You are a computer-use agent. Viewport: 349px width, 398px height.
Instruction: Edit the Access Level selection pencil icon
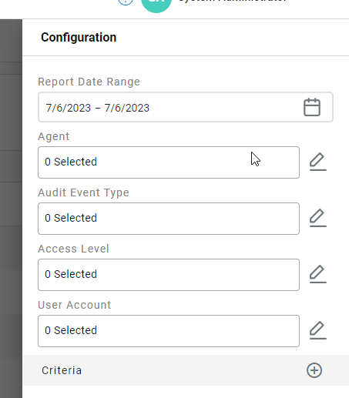[318, 274]
